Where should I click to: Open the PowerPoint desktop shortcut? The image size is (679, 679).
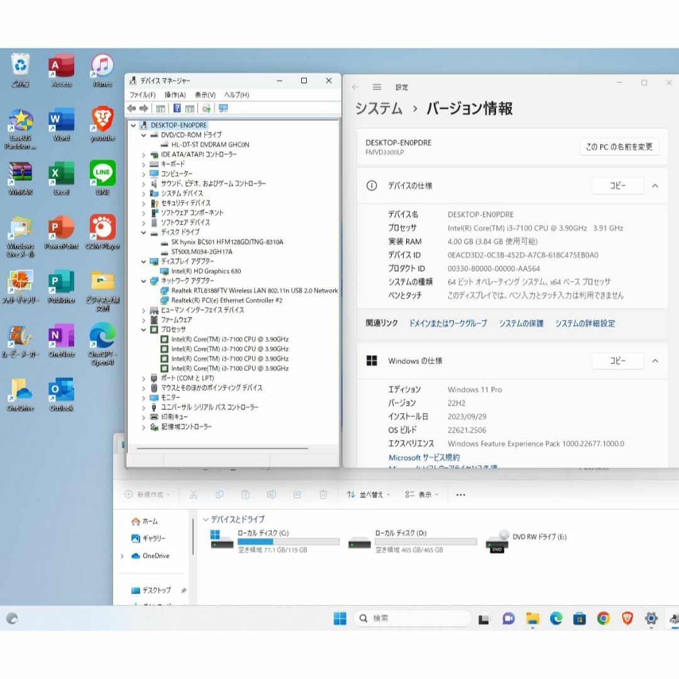click(x=61, y=233)
